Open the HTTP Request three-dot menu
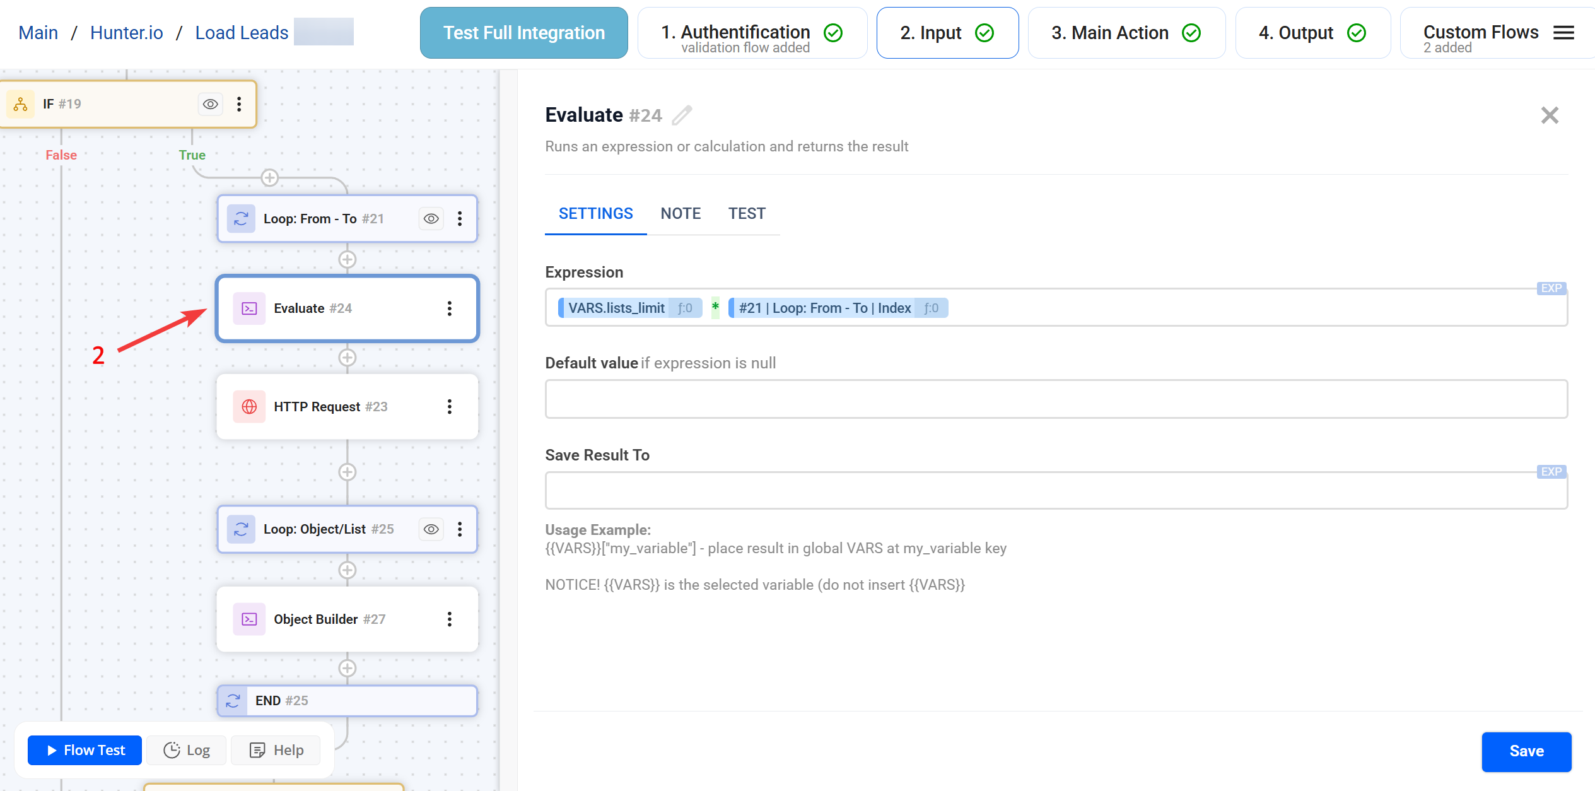1595x791 pixels. click(x=450, y=407)
